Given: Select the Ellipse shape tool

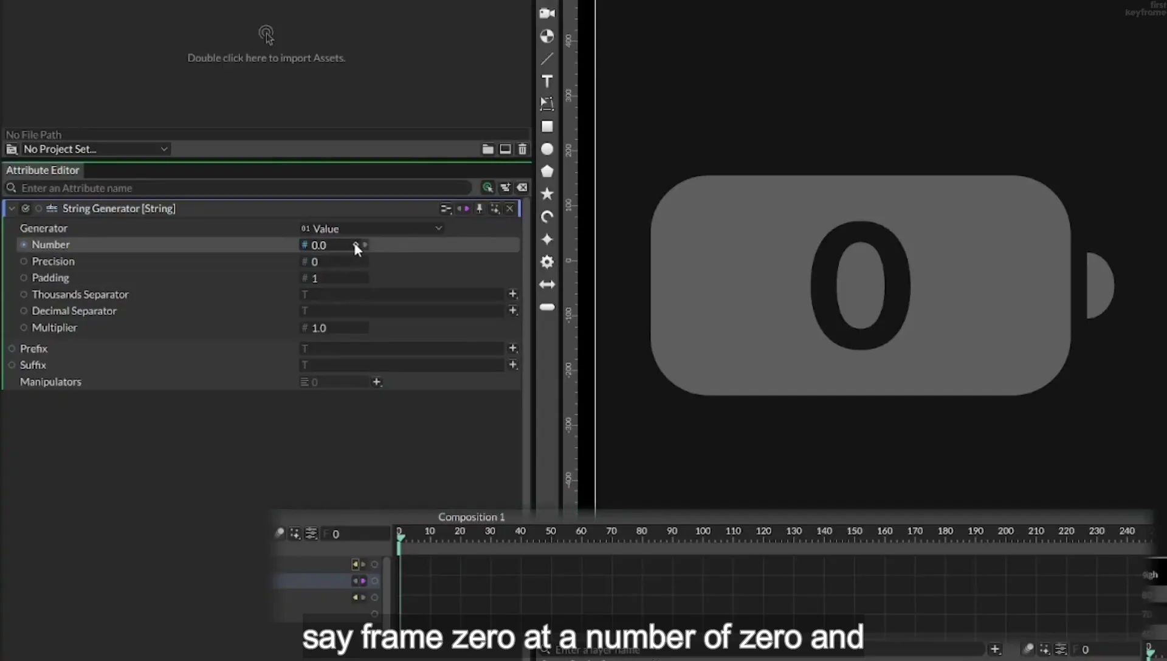Looking at the screenshot, I should (547, 149).
